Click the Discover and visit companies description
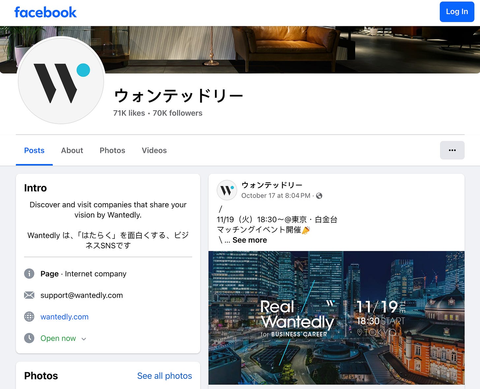This screenshot has height=389, width=480. [108, 210]
